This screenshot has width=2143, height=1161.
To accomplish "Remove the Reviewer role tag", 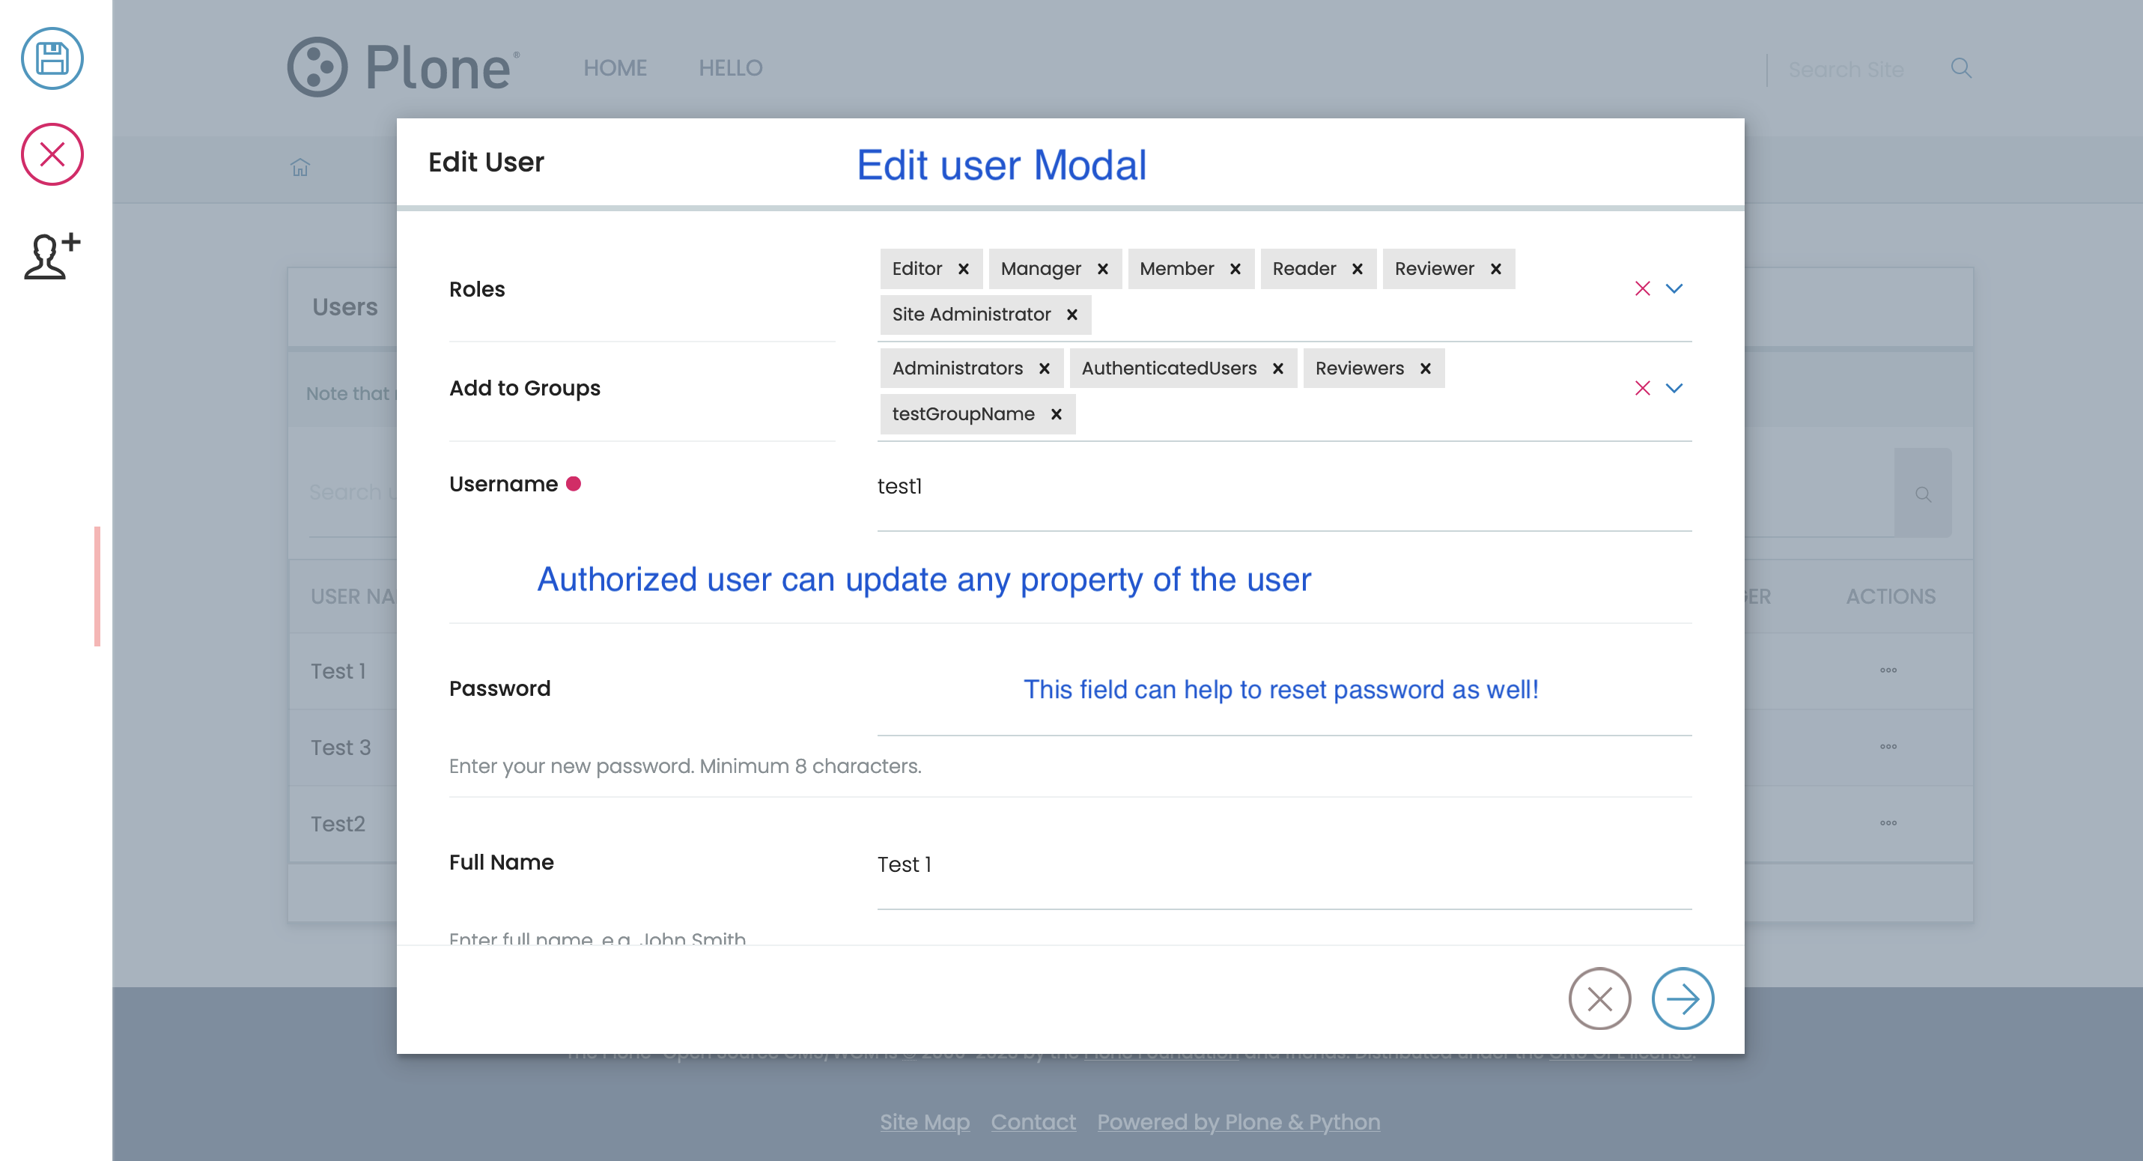I will [x=1496, y=269].
